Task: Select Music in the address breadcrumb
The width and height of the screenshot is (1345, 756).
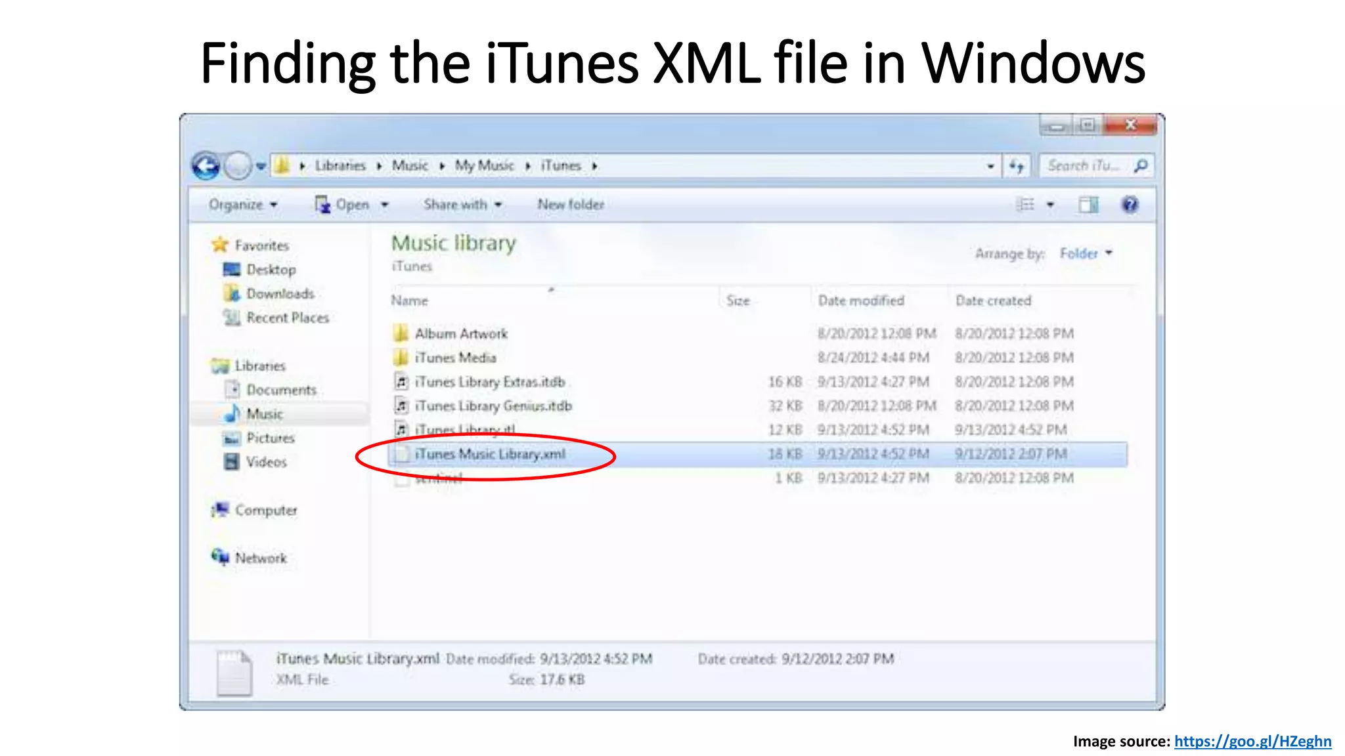Action: [410, 165]
